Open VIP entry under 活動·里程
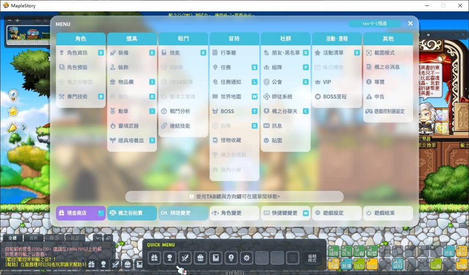469x275 pixels. tap(337, 82)
